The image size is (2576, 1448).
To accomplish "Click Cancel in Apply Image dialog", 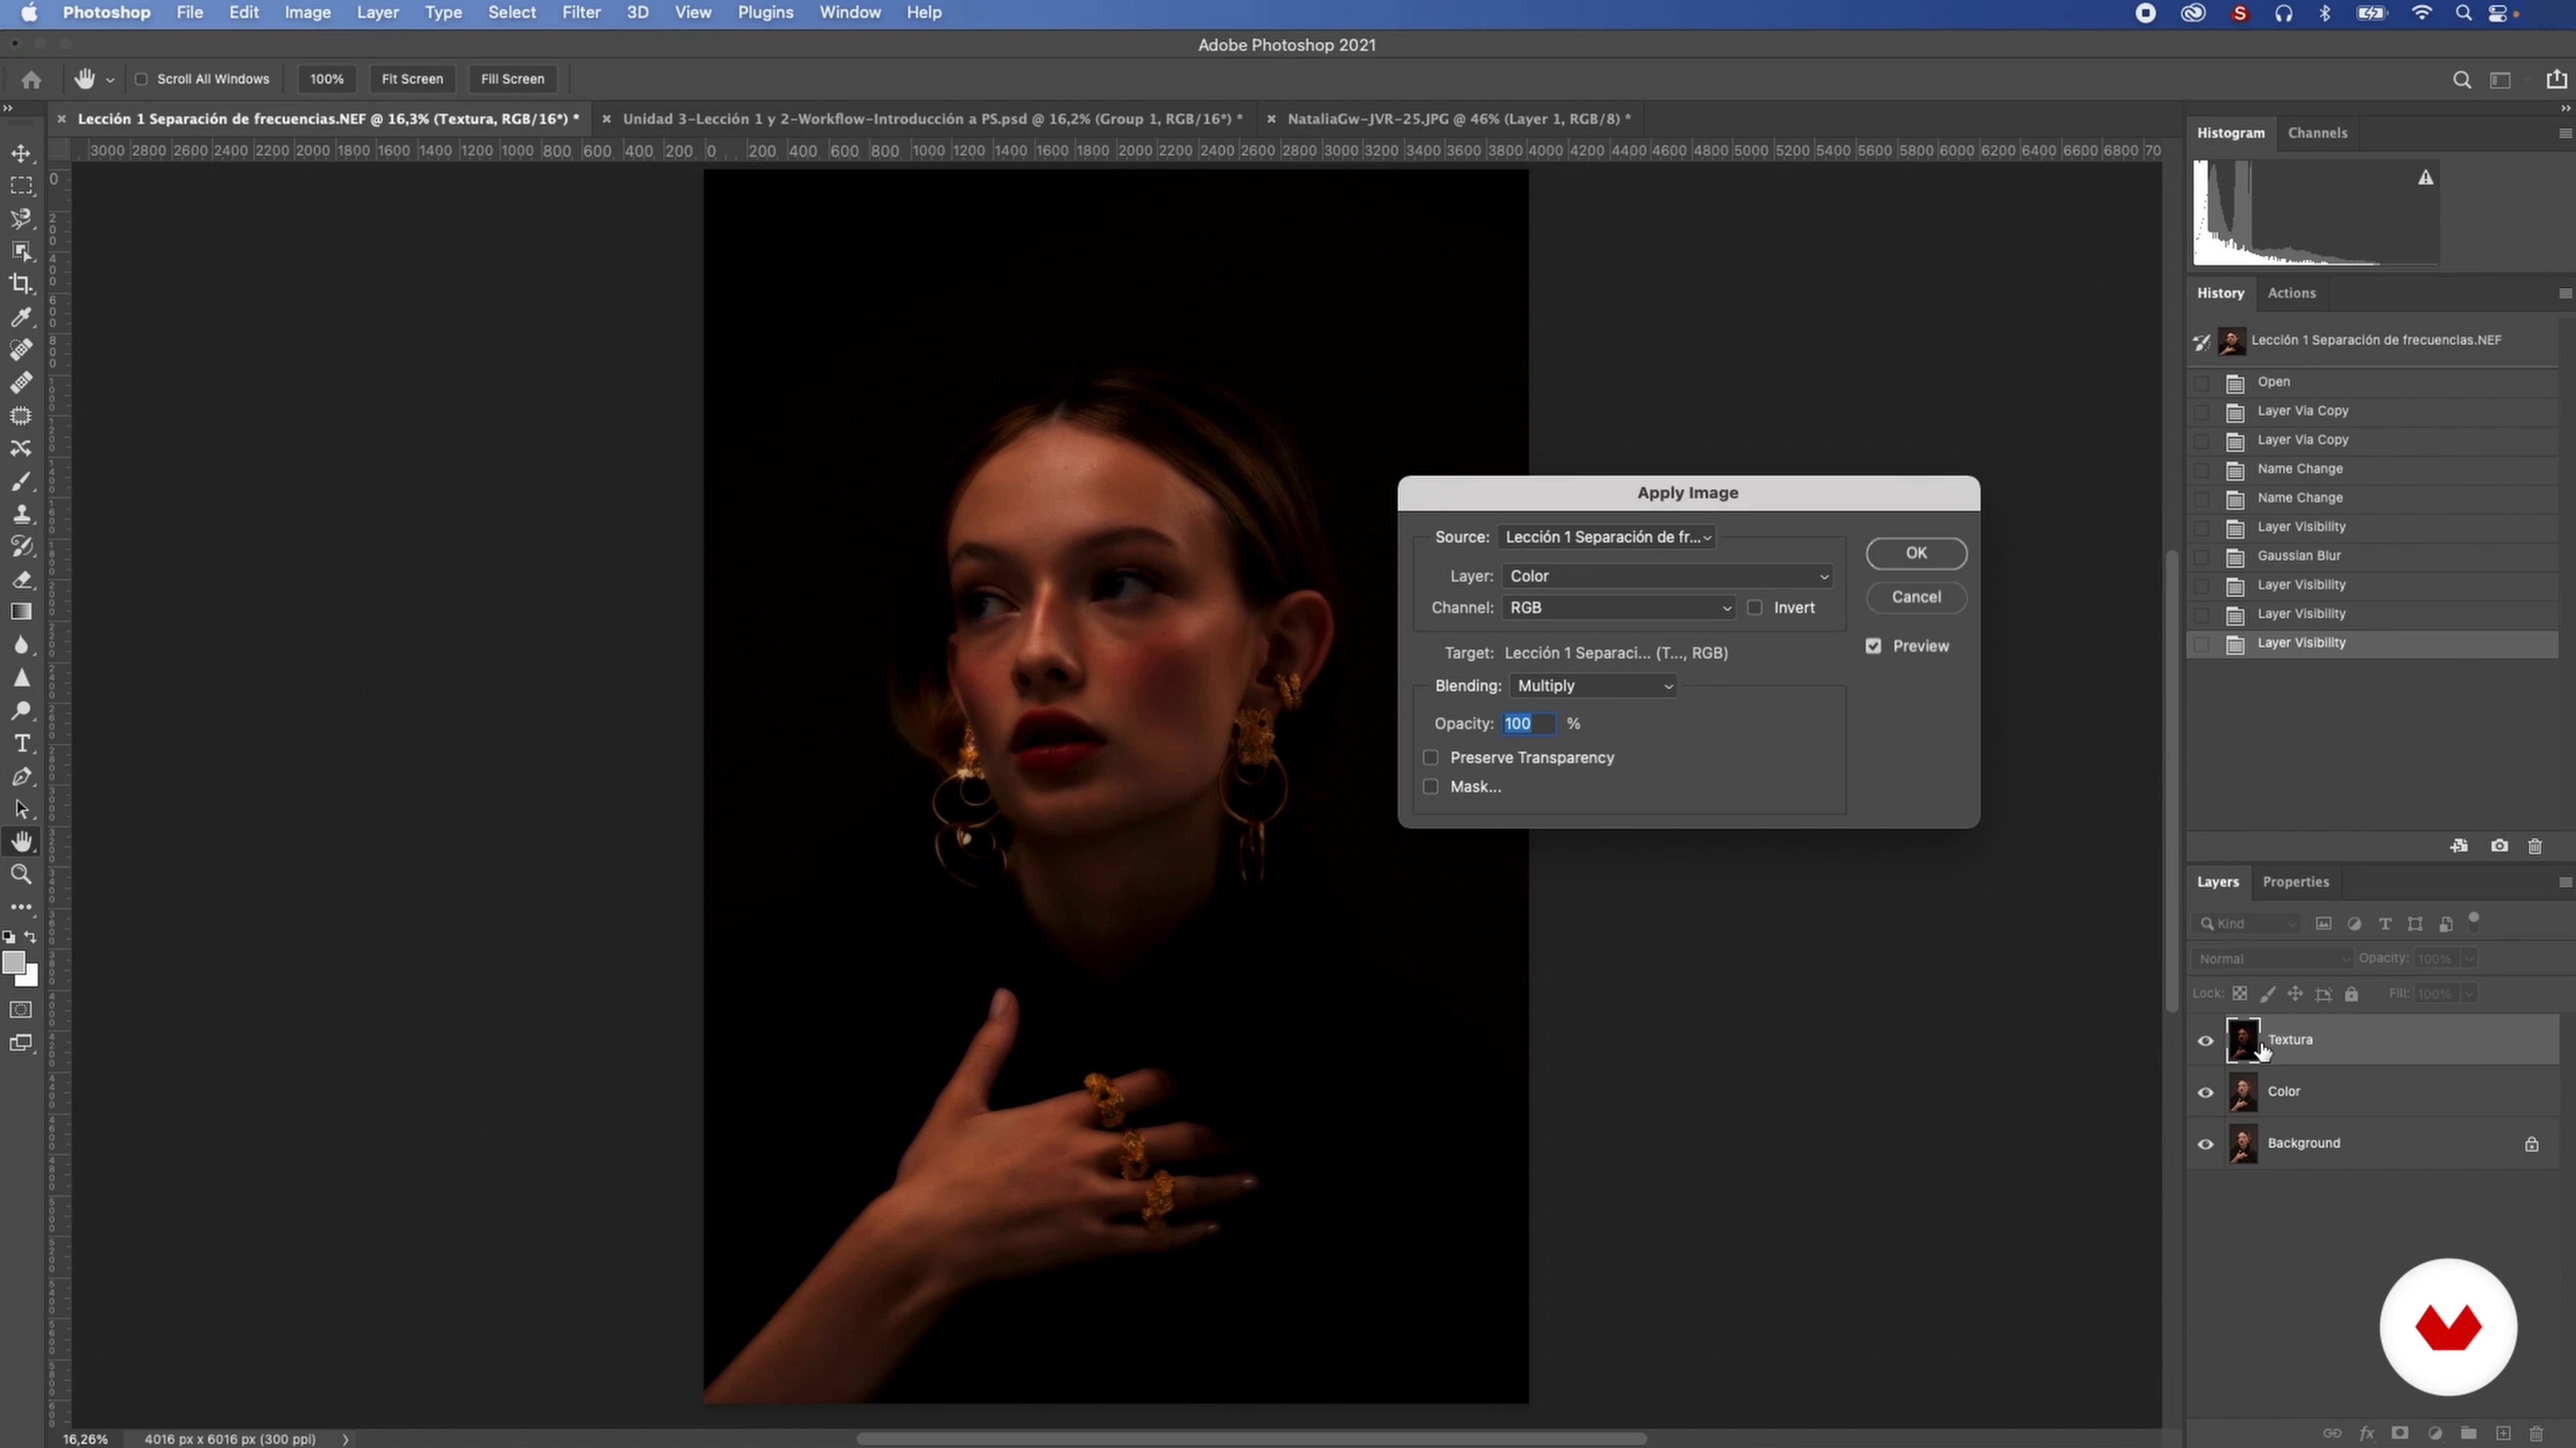I will (1916, 597).
